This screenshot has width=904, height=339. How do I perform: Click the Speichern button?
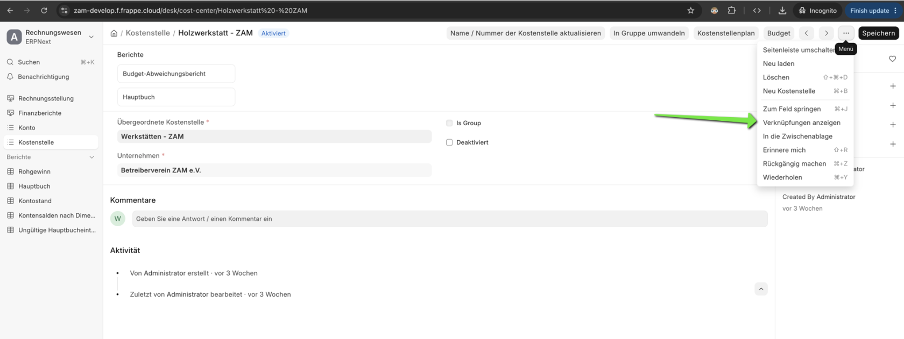[x=879, y=33]
